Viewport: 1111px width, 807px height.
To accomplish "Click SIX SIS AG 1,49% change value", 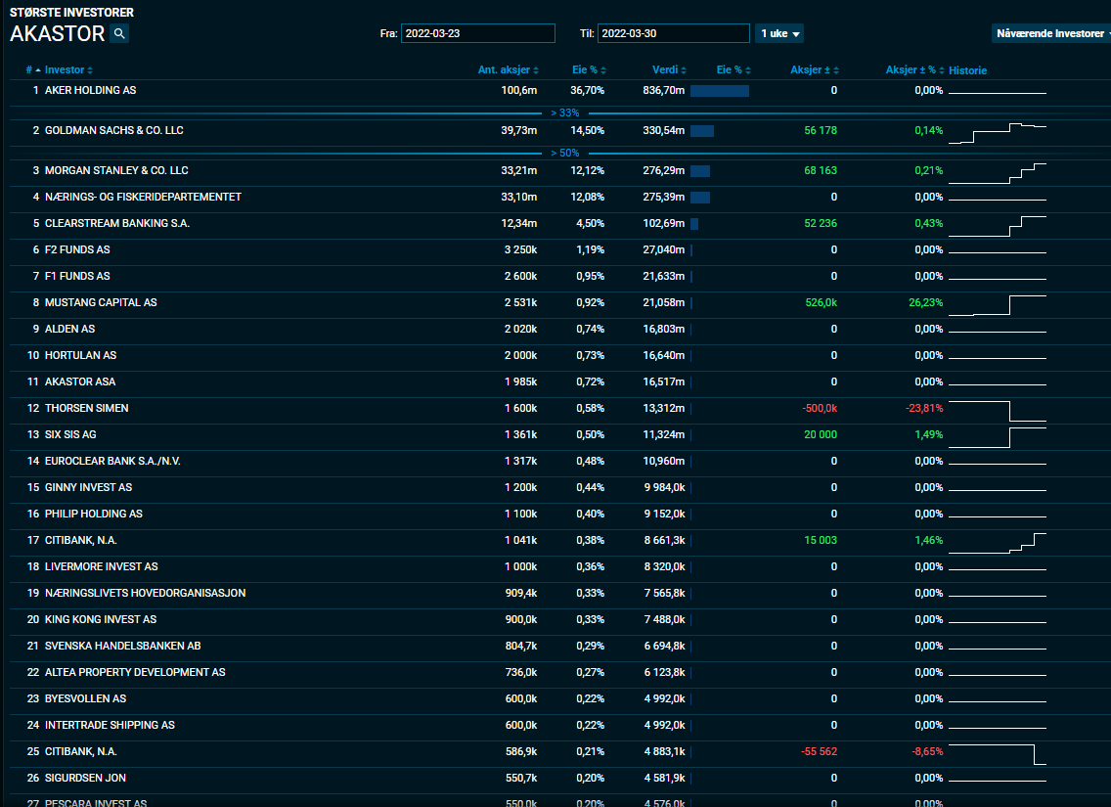I will point(929,434).
